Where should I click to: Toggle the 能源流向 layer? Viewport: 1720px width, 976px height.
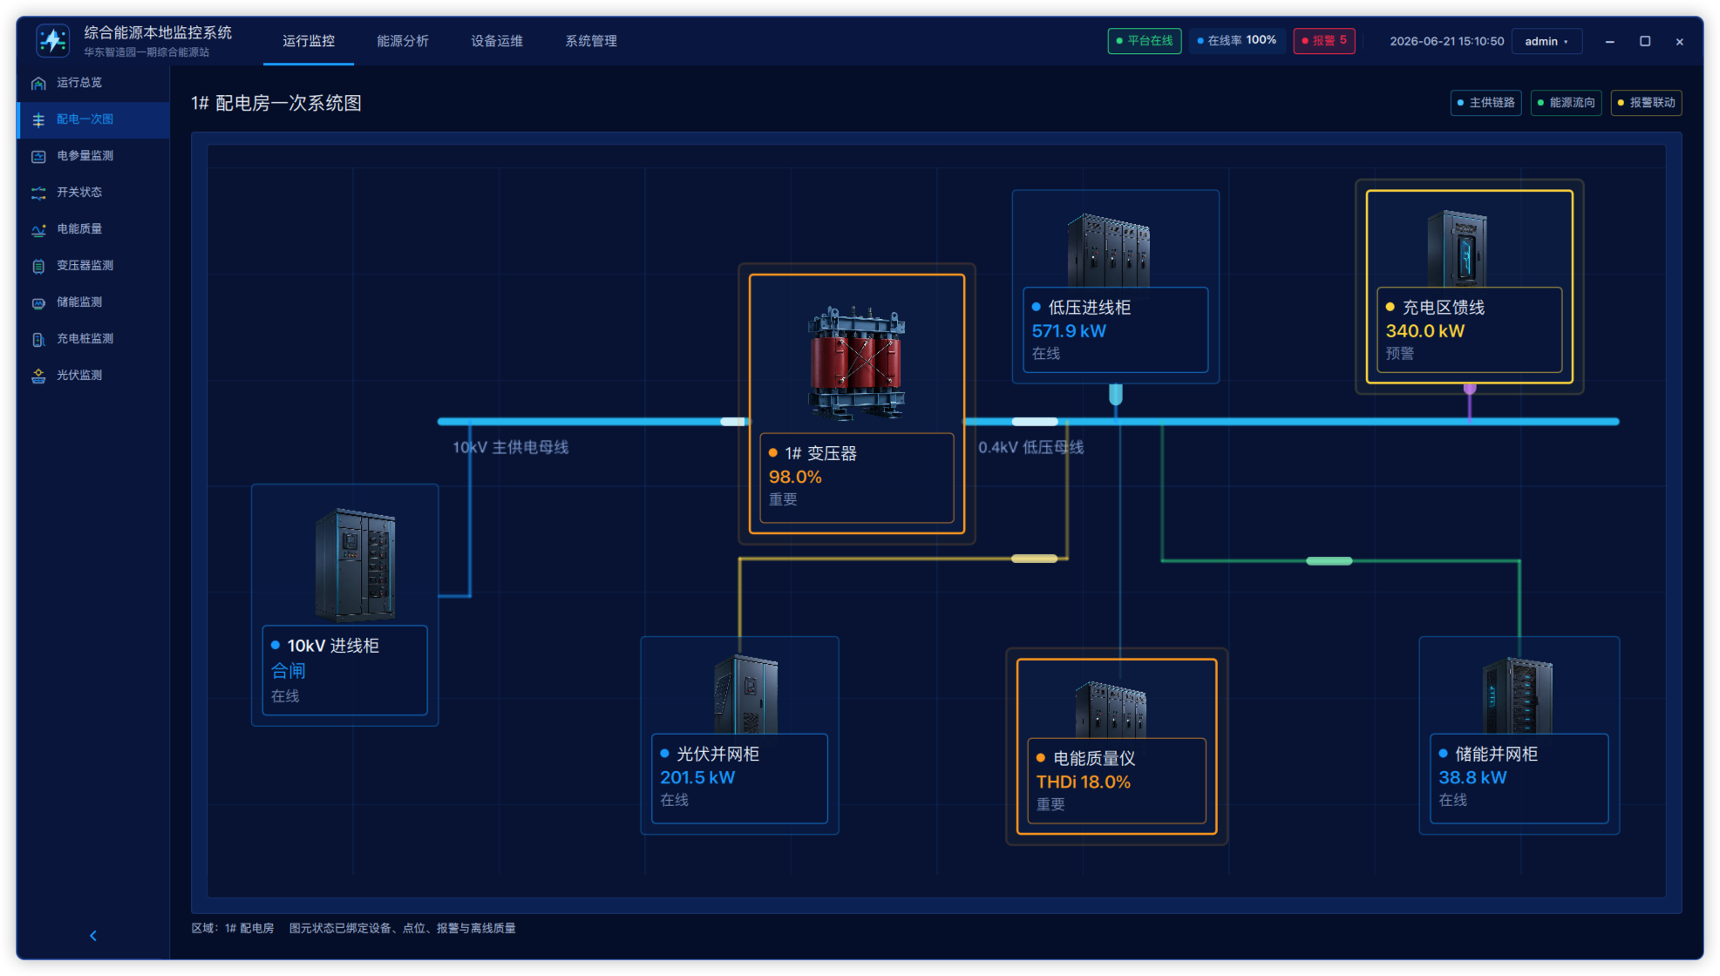coord(1566,103)
